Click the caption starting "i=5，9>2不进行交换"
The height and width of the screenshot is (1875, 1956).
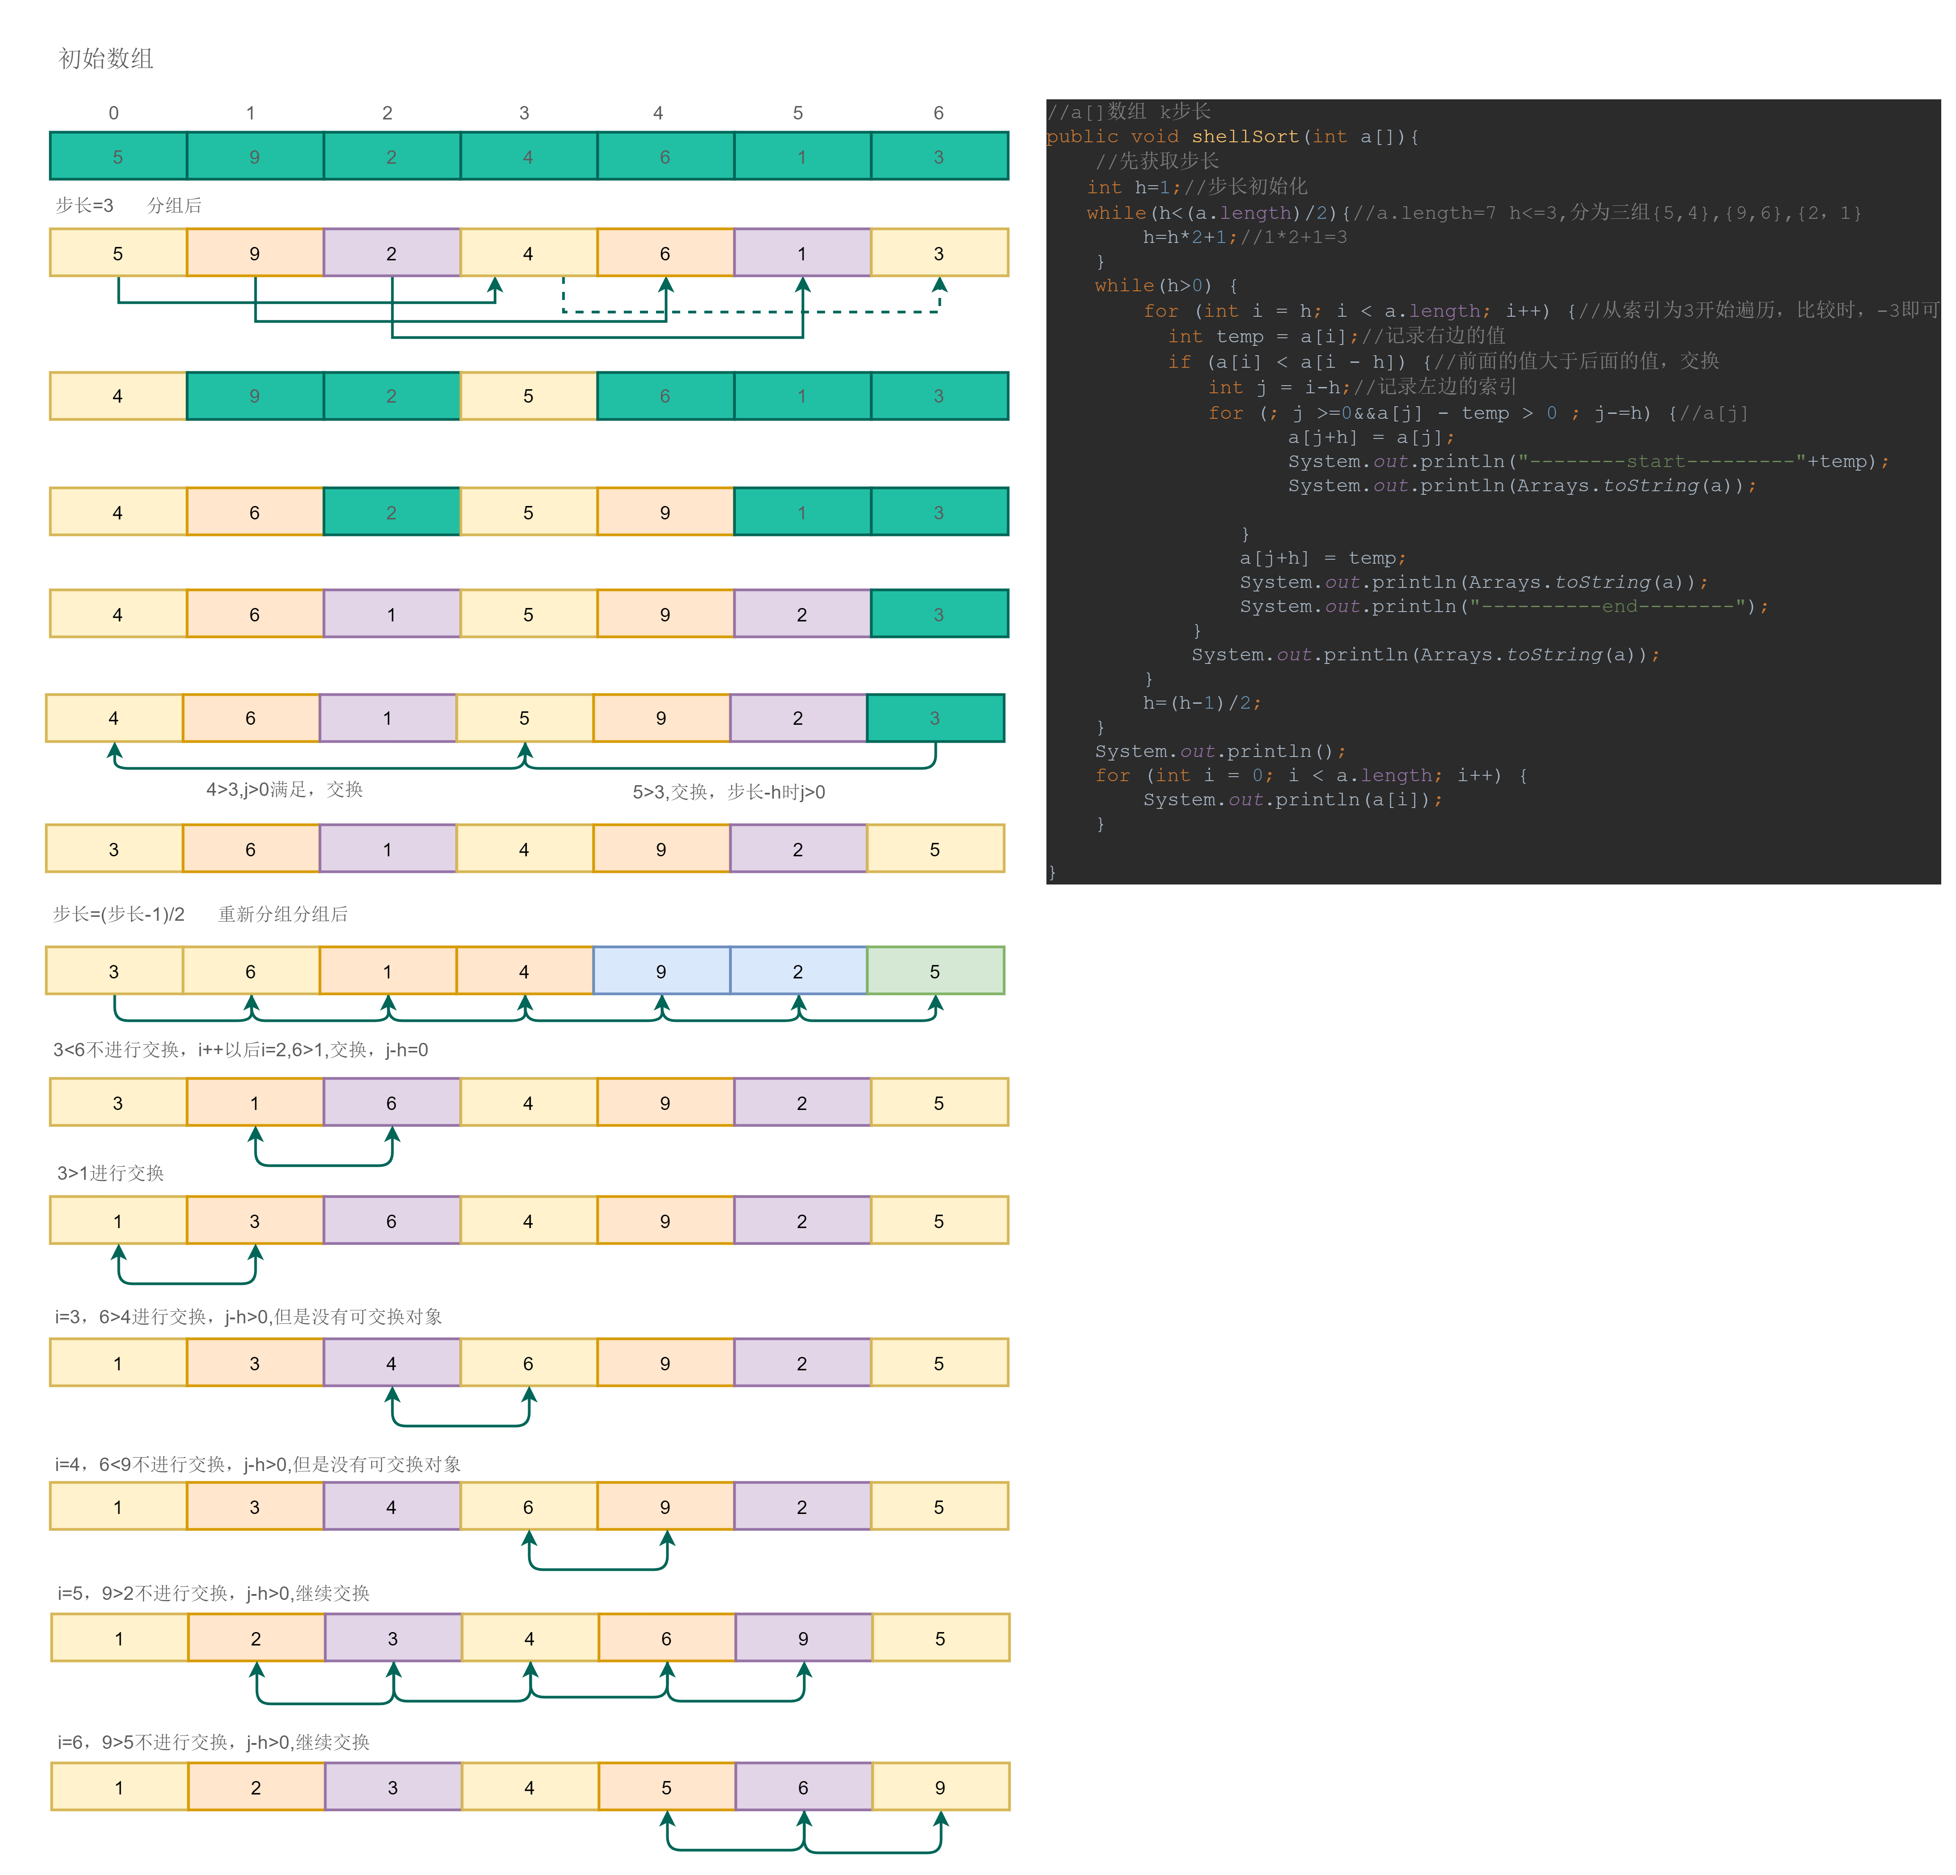point(214,1594)
